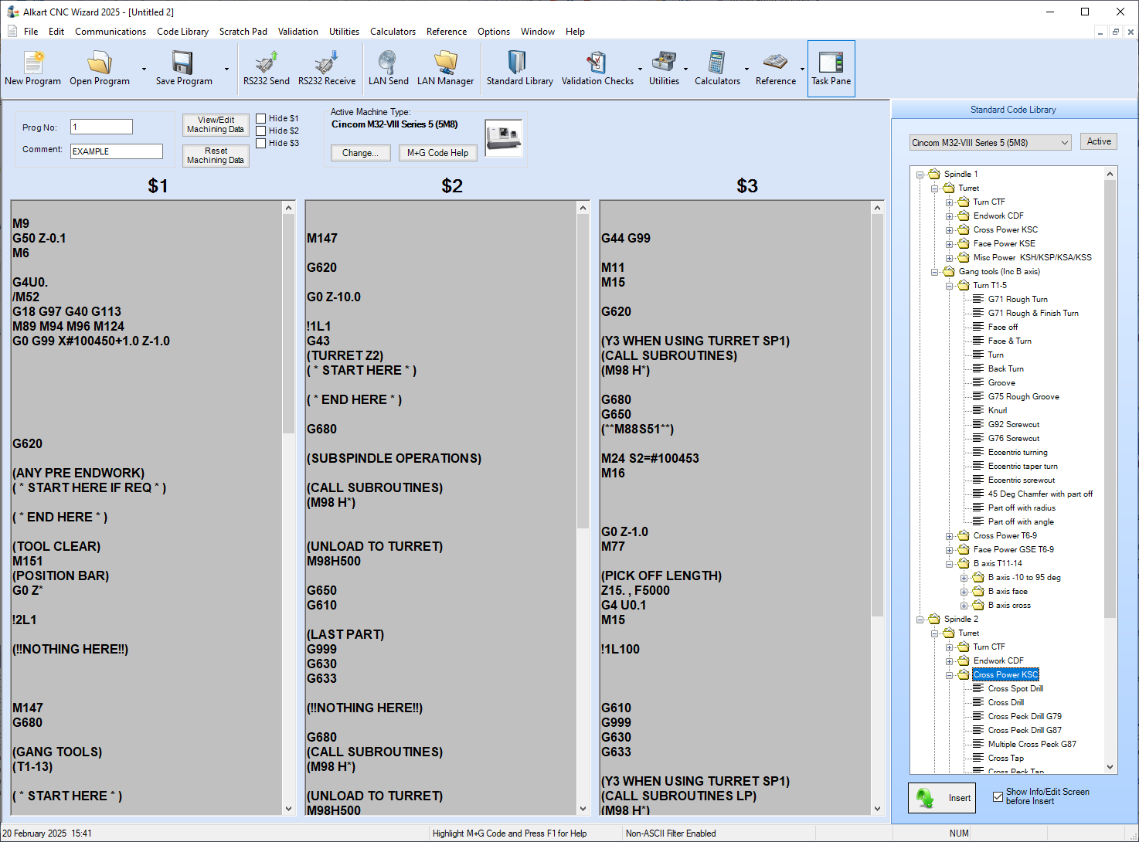Open the Validation menu
The image size is (1139, 842).
click(298, 32)
